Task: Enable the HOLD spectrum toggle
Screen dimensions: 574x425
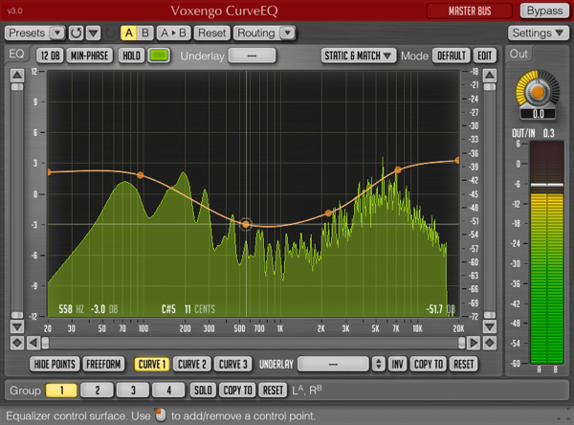Action: (131, 56)
